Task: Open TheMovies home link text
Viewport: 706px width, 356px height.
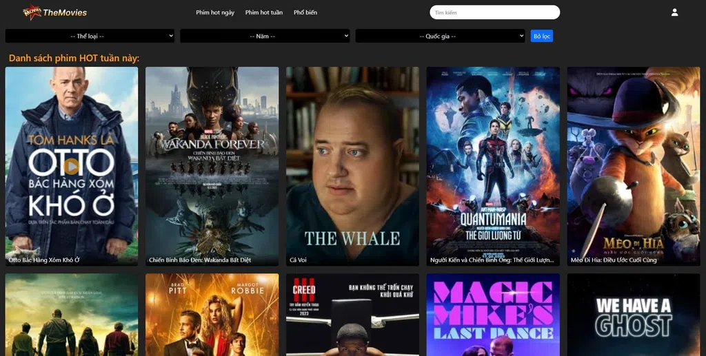Action: (65, 12)
